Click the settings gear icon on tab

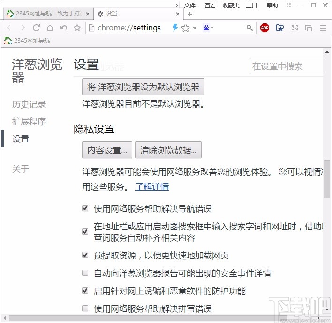tap(100, 14)
